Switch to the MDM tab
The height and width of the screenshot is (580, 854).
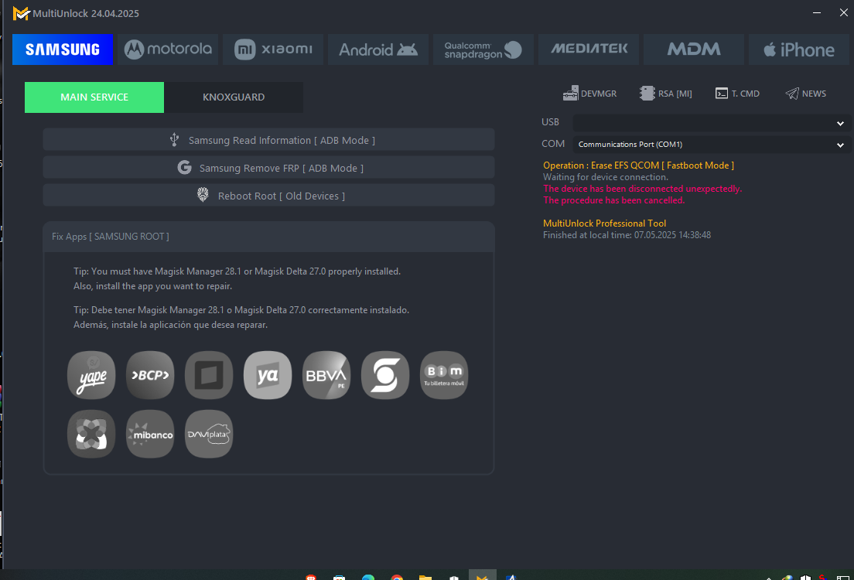click(693, 49)
